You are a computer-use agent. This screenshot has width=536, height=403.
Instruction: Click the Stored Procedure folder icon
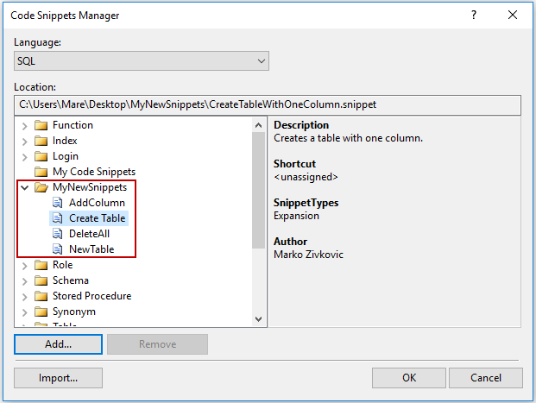click(41, 296)
